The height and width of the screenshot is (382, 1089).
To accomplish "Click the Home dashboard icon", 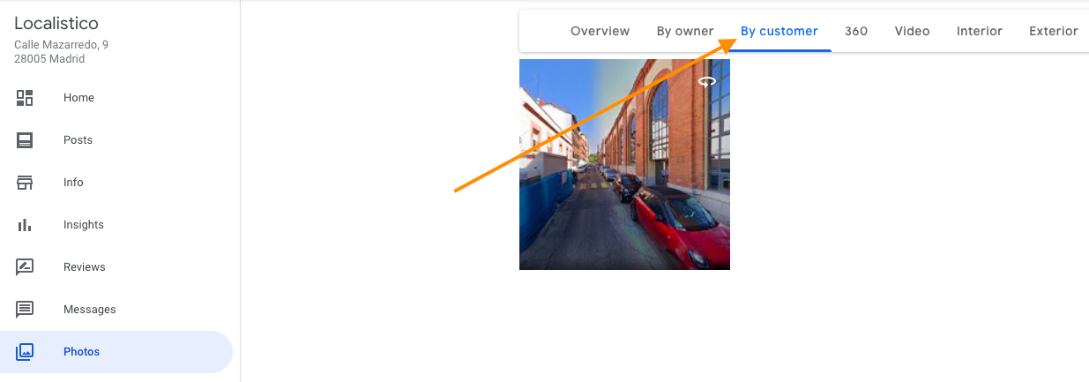I will (x=25, y=98).
